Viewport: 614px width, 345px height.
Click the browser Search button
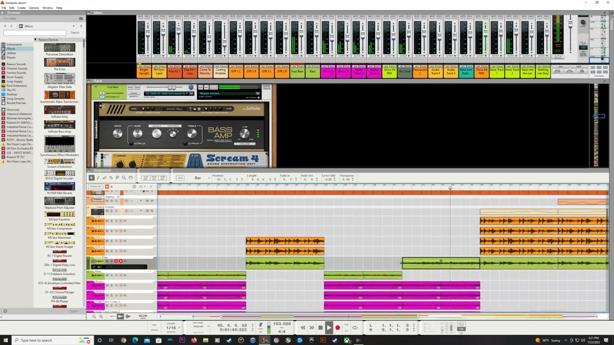coord(75,33)
